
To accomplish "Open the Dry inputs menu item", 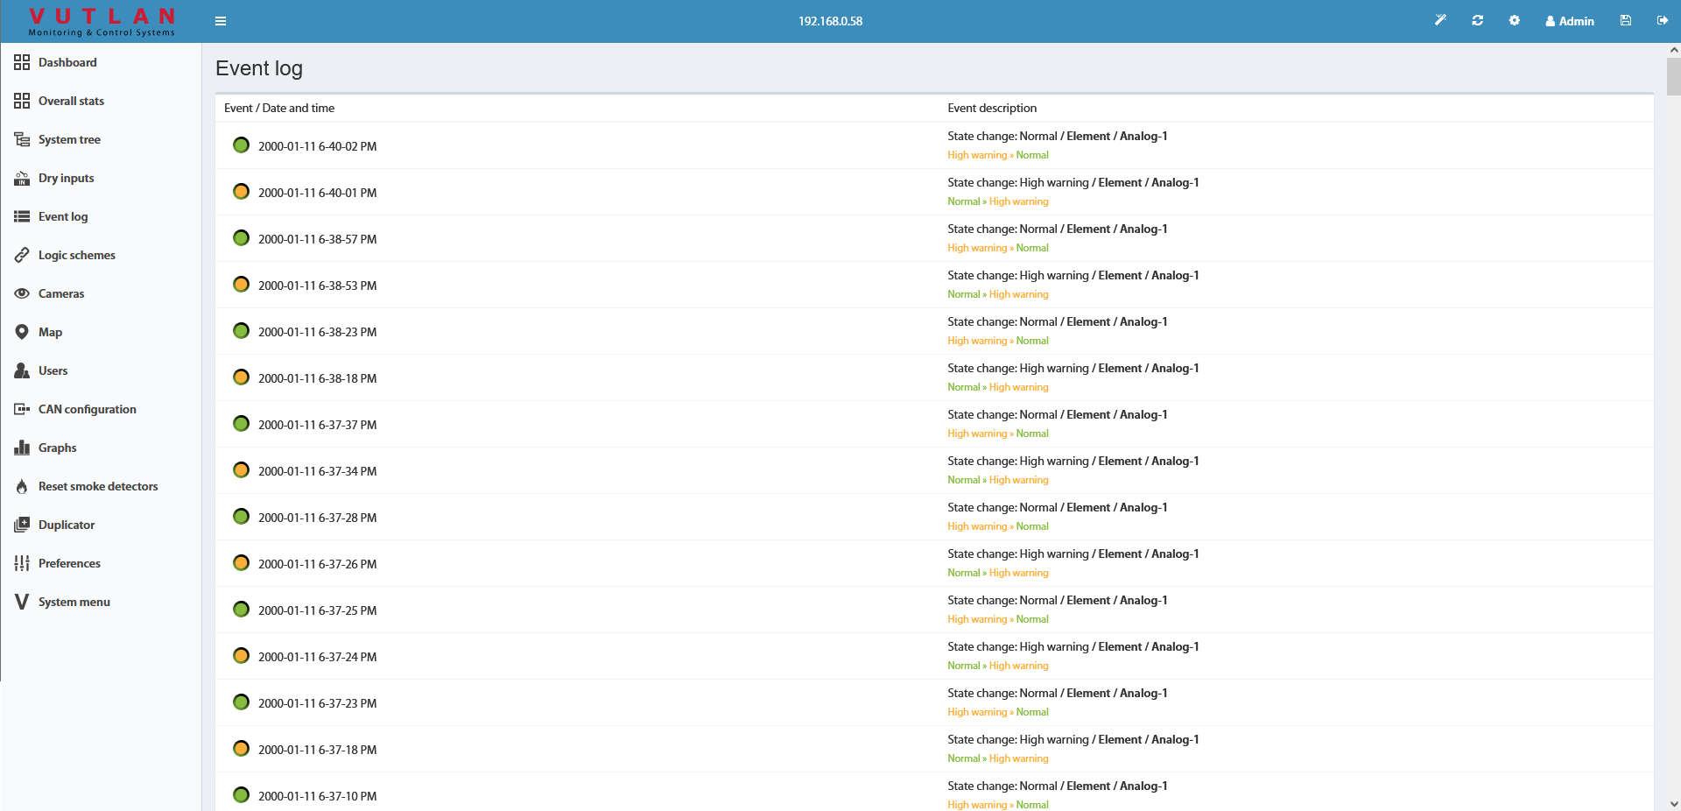I will (x=66, y=178).
